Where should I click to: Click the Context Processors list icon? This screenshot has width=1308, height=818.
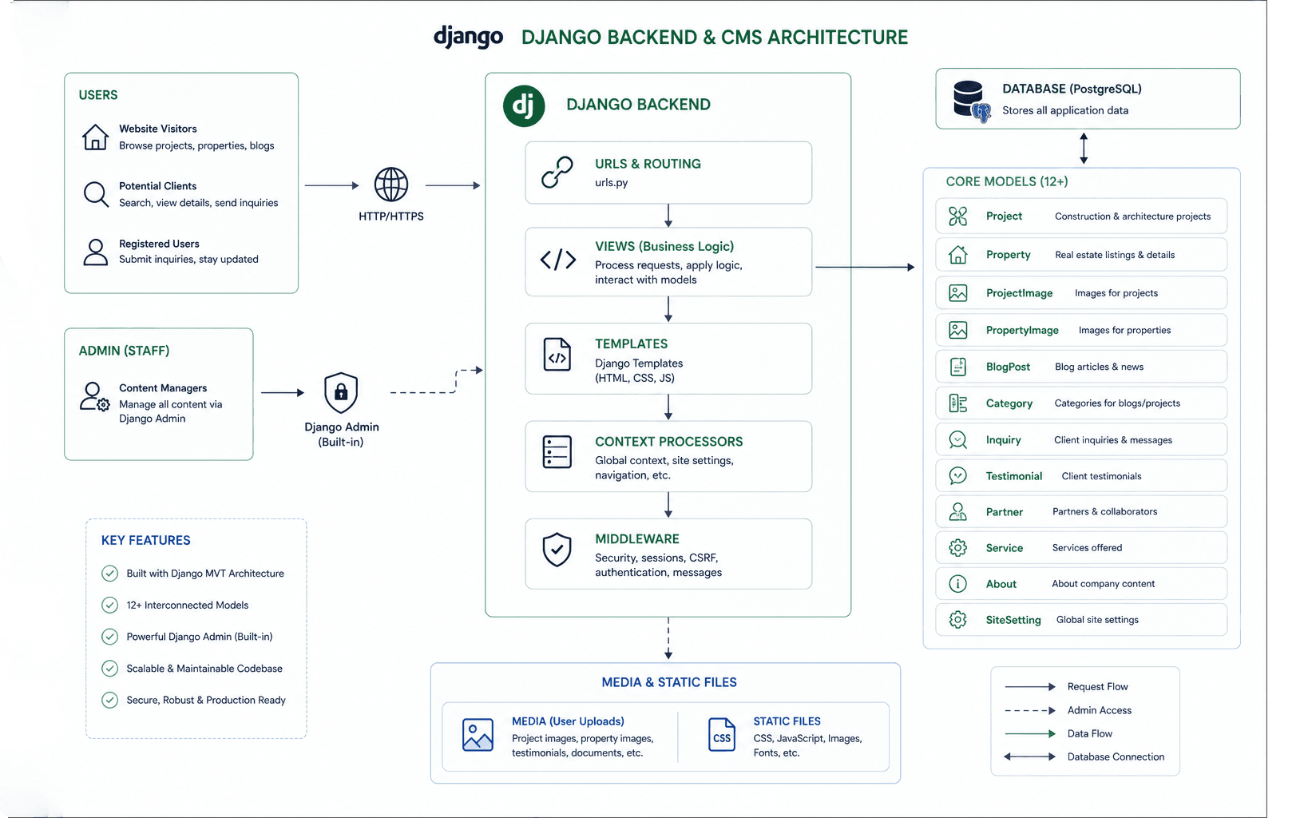pyautogui.click(x=557, y=452)
